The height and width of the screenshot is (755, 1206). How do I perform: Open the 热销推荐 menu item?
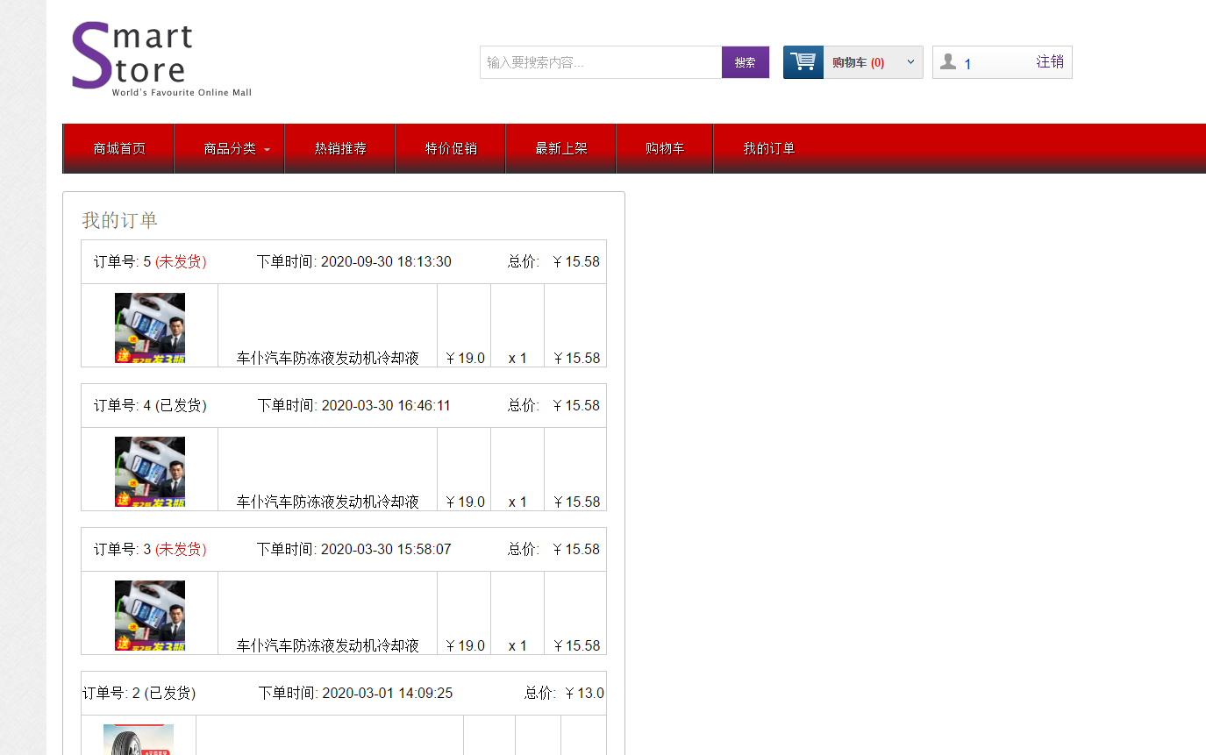(x=340, y=149)
